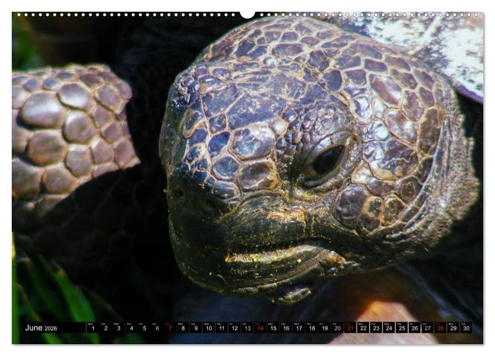Viewport: 495px width, 356px height.
Task: Select date 15 in the calendar strip
Action: click(273, 327)
